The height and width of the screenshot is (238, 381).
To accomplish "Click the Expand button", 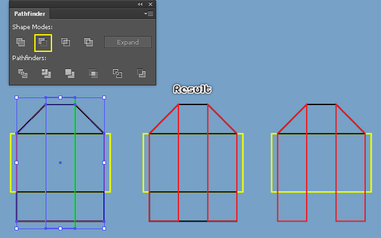I will (x=128, y=42).
